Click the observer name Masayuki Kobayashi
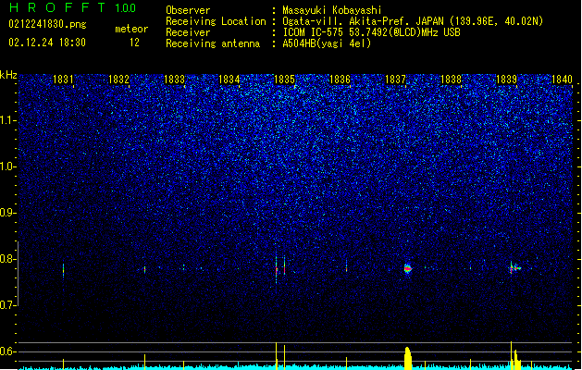 332,10
